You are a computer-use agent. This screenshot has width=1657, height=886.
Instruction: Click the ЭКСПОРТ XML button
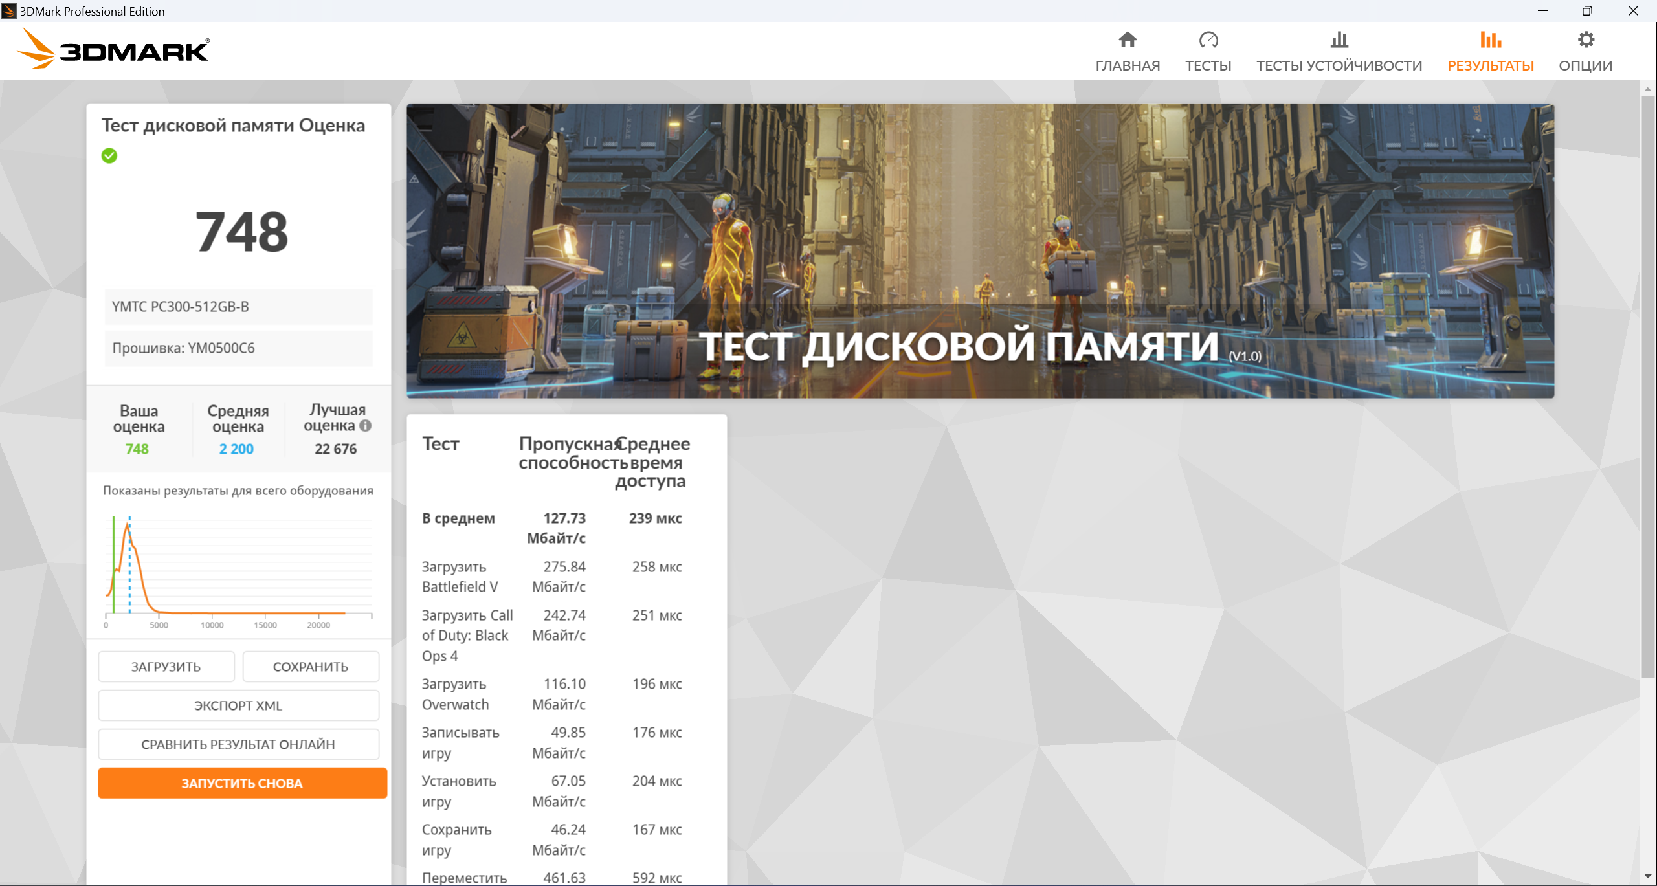pos(238,705)
